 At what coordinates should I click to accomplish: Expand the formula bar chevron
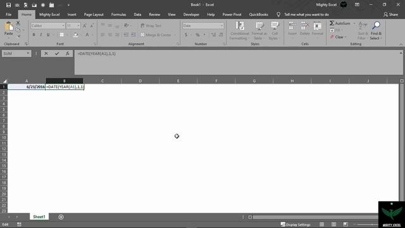(401, 53)
